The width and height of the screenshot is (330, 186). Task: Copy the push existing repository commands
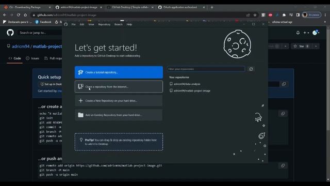point(283,166)
